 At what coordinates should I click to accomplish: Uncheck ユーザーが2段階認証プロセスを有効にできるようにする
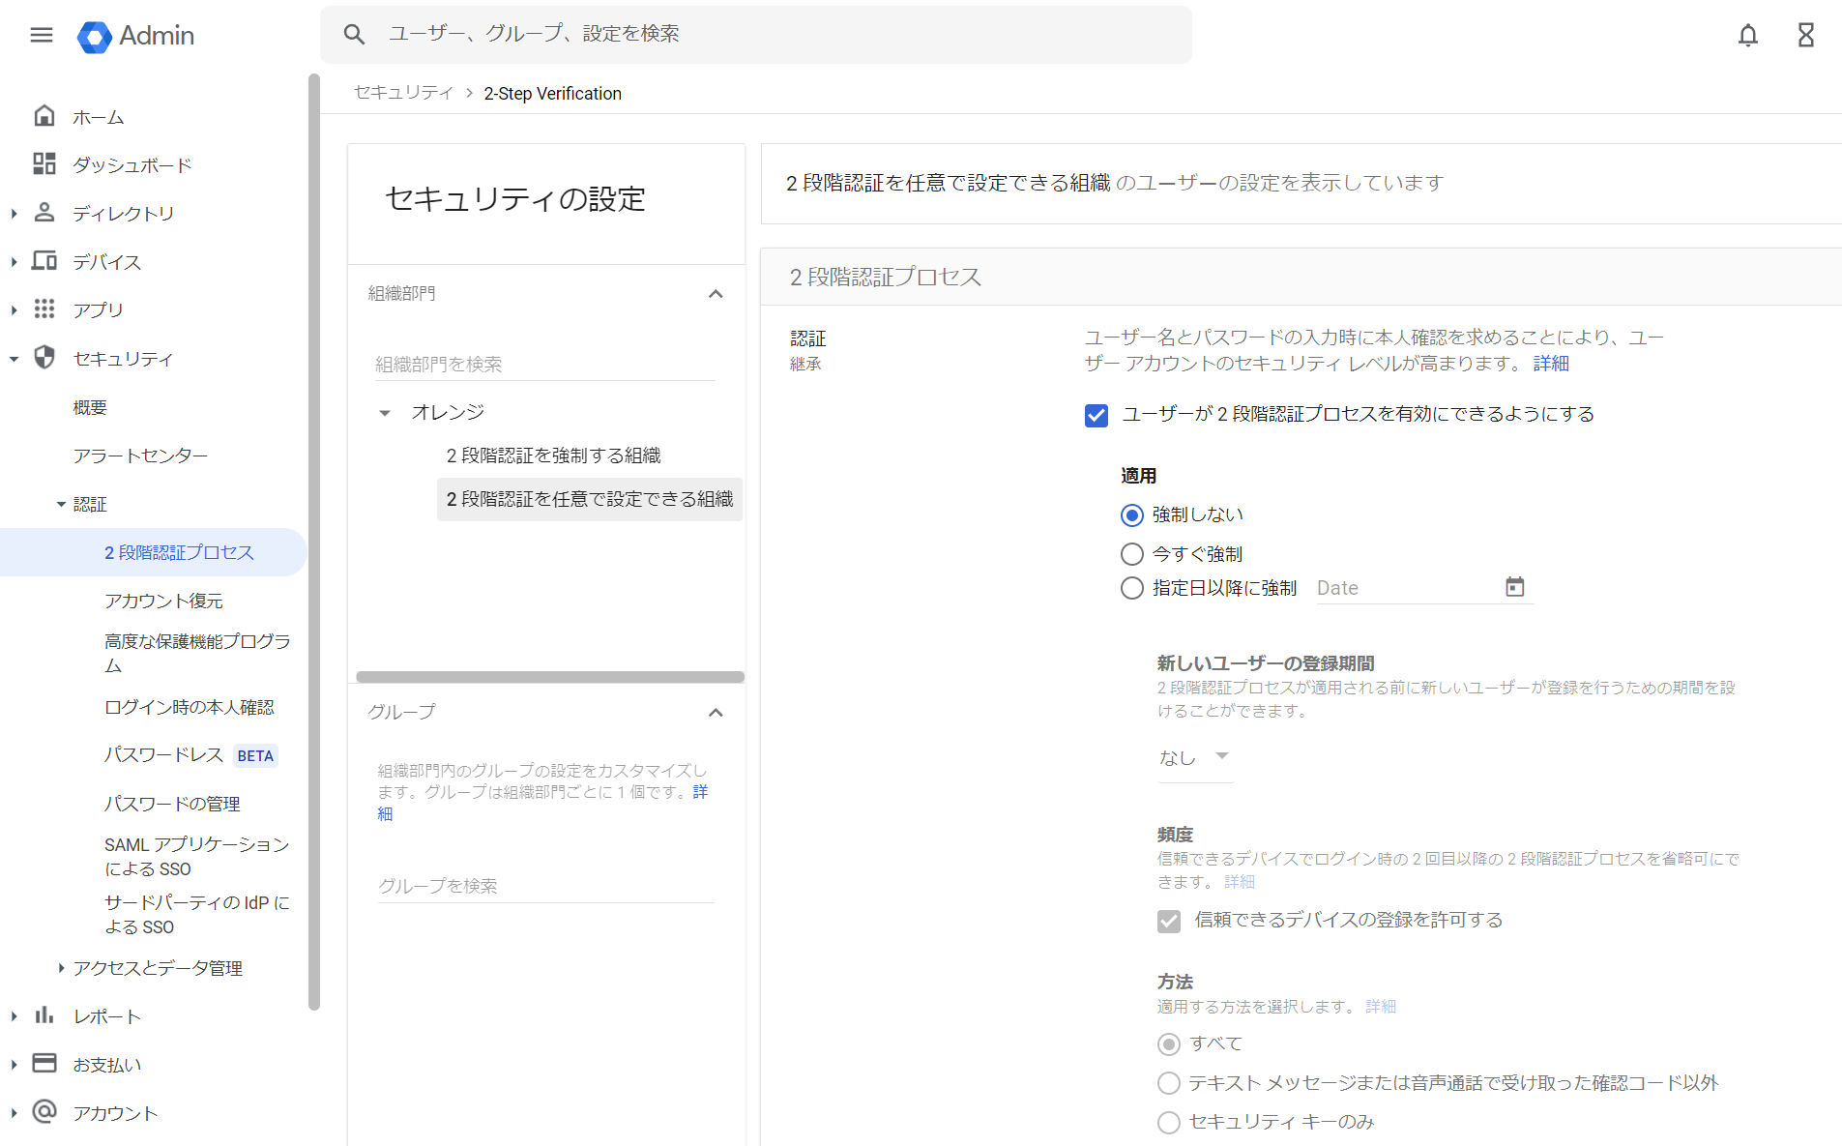1096,415
